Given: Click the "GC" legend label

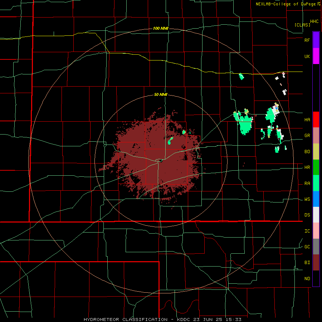Looking at the screenshot, I should click(x=307, y=247).
